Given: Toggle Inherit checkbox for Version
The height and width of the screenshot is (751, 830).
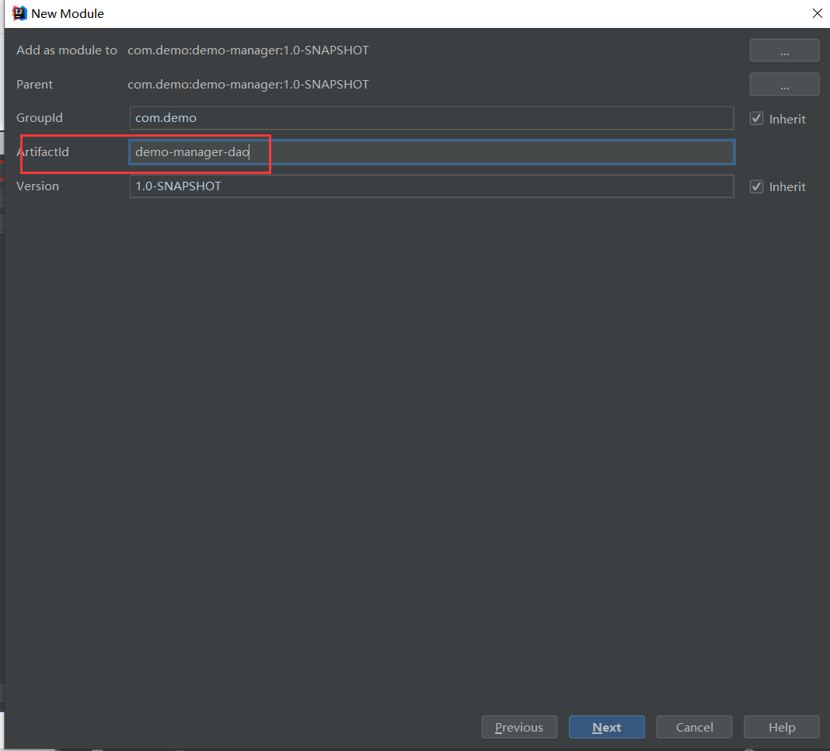Looking at the screenshot, I should (756, 186).
